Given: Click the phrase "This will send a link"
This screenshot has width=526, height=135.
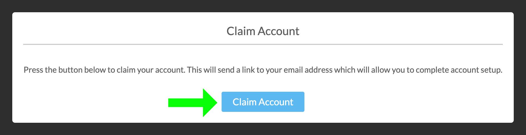Looking at the screenshot, I should 221,70.
